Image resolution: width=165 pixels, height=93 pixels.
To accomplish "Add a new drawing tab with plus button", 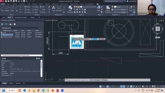I will tap(39, 17).
